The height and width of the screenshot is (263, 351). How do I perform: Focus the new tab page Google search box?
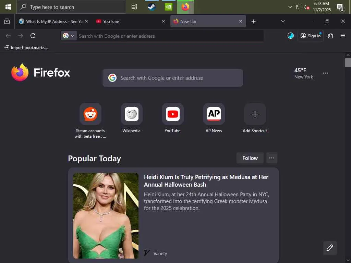(x=173, y=78)
